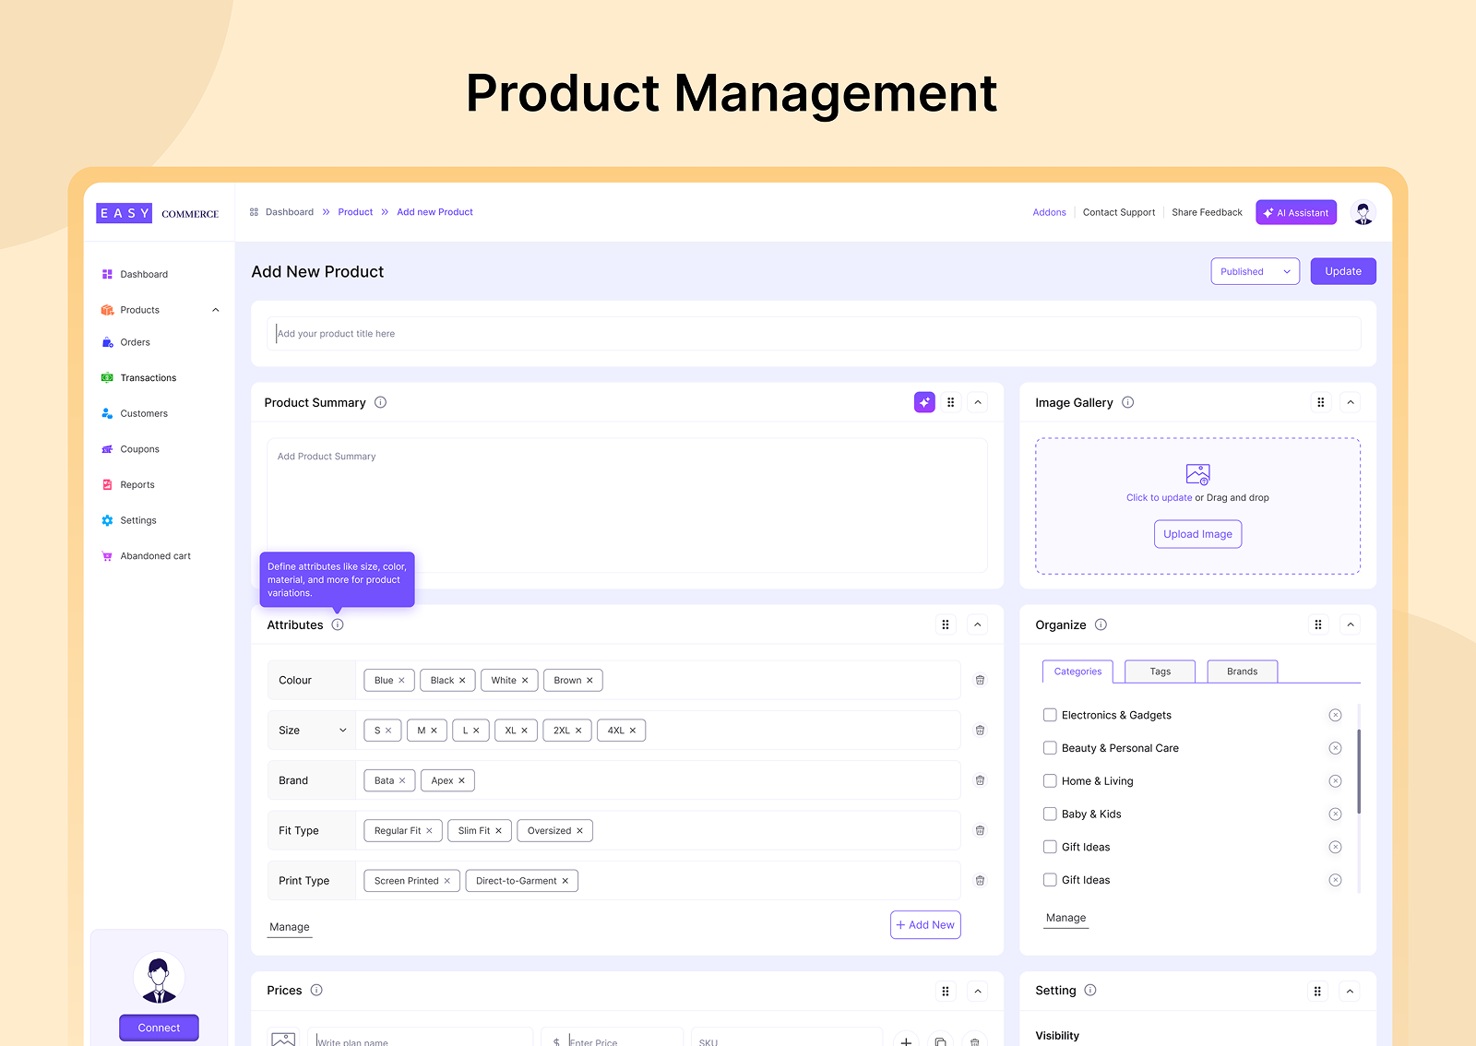Collapse the Prices panel
The width and height of the screenshot is (1476, 1046).
978,991
